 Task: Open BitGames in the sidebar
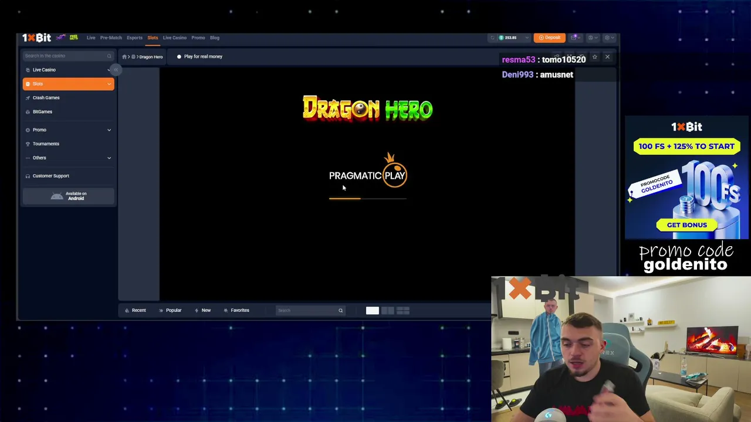[x=42, y=112]
